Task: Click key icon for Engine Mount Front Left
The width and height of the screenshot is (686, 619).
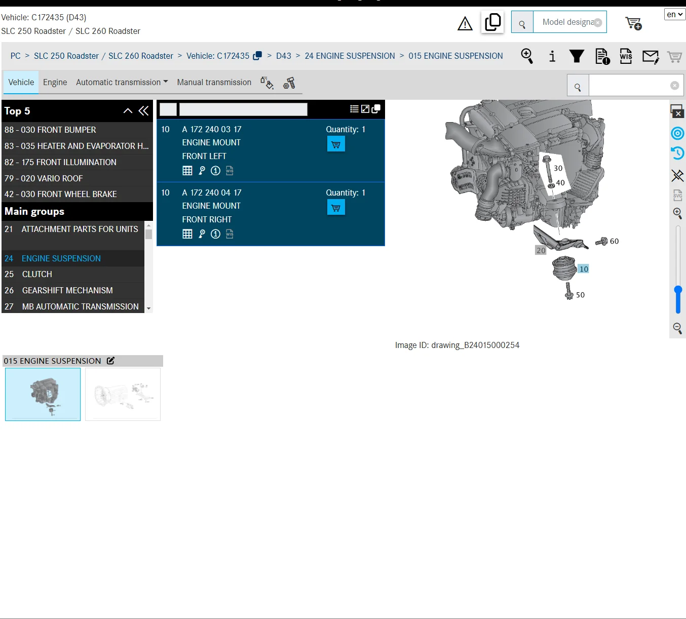Action: point(202,171)
